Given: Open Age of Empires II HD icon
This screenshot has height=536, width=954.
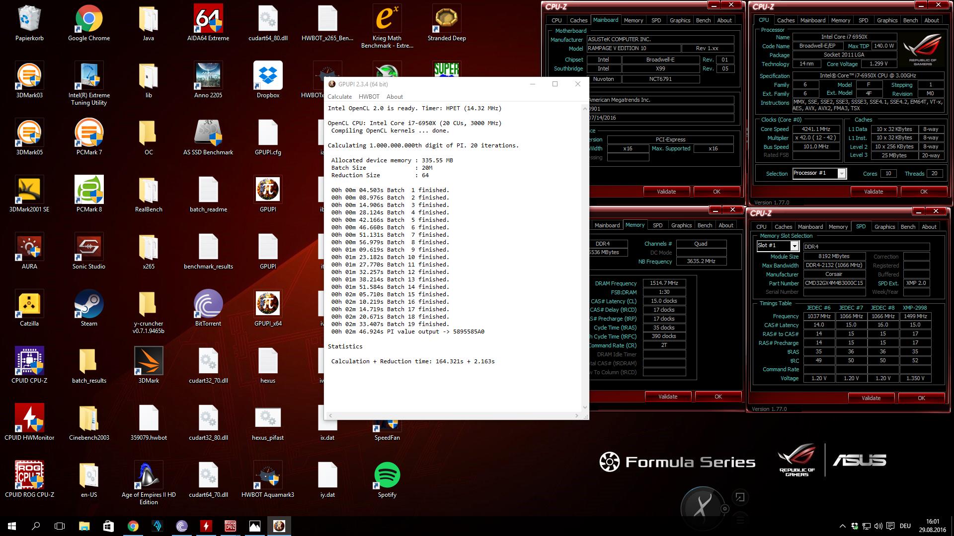Looking at the screenshot, I should click(x=149, y=483).
